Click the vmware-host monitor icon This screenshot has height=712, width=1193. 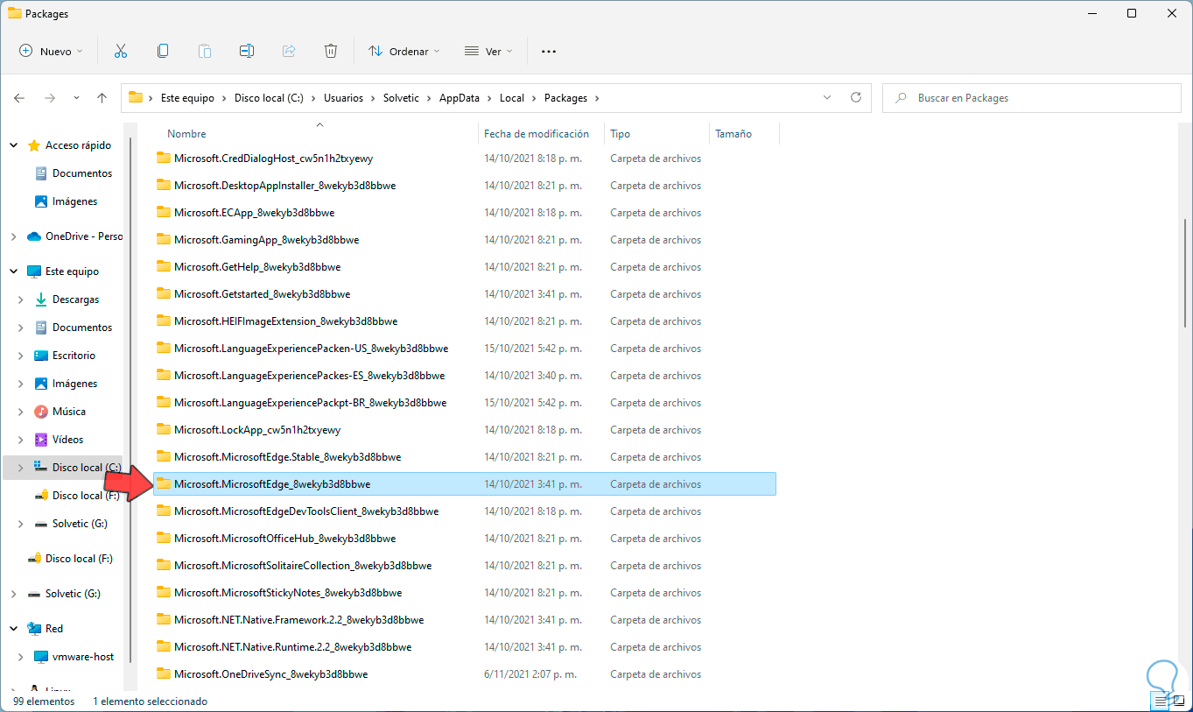pyautogui.click(x=41, y=657)
